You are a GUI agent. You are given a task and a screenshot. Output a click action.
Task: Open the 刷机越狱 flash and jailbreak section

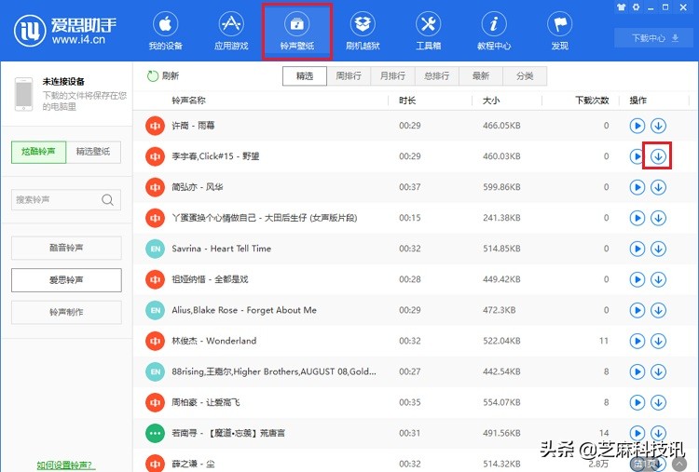[x=363, y=31]
